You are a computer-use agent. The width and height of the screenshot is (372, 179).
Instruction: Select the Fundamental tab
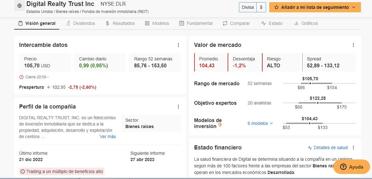click(x=196, y=23)
